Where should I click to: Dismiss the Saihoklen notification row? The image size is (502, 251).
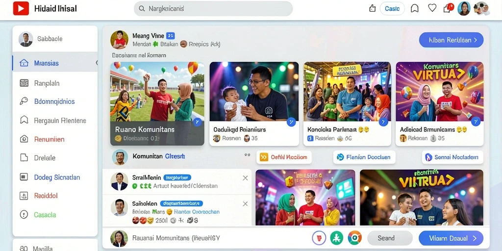pyautogui.click(x=245, y=203)
